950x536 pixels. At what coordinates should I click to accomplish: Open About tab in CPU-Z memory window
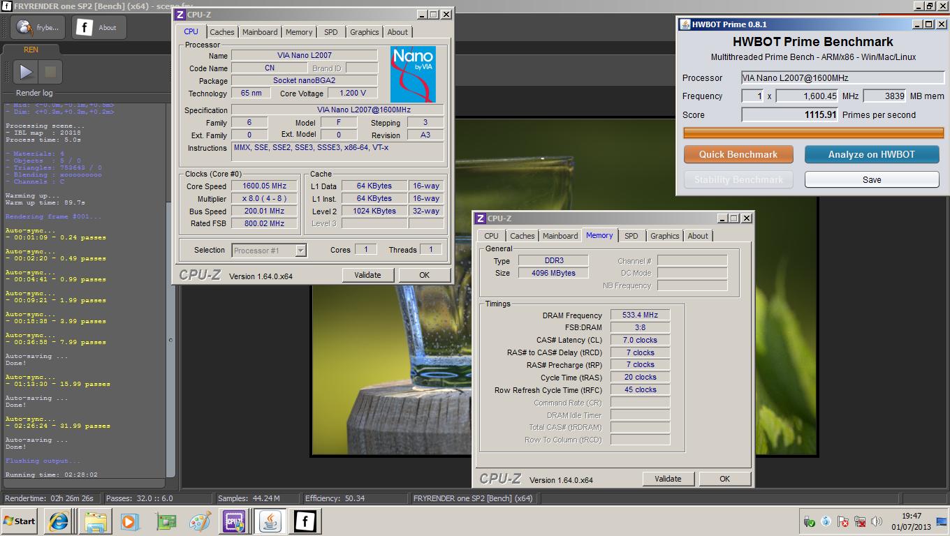click(698, 236)
